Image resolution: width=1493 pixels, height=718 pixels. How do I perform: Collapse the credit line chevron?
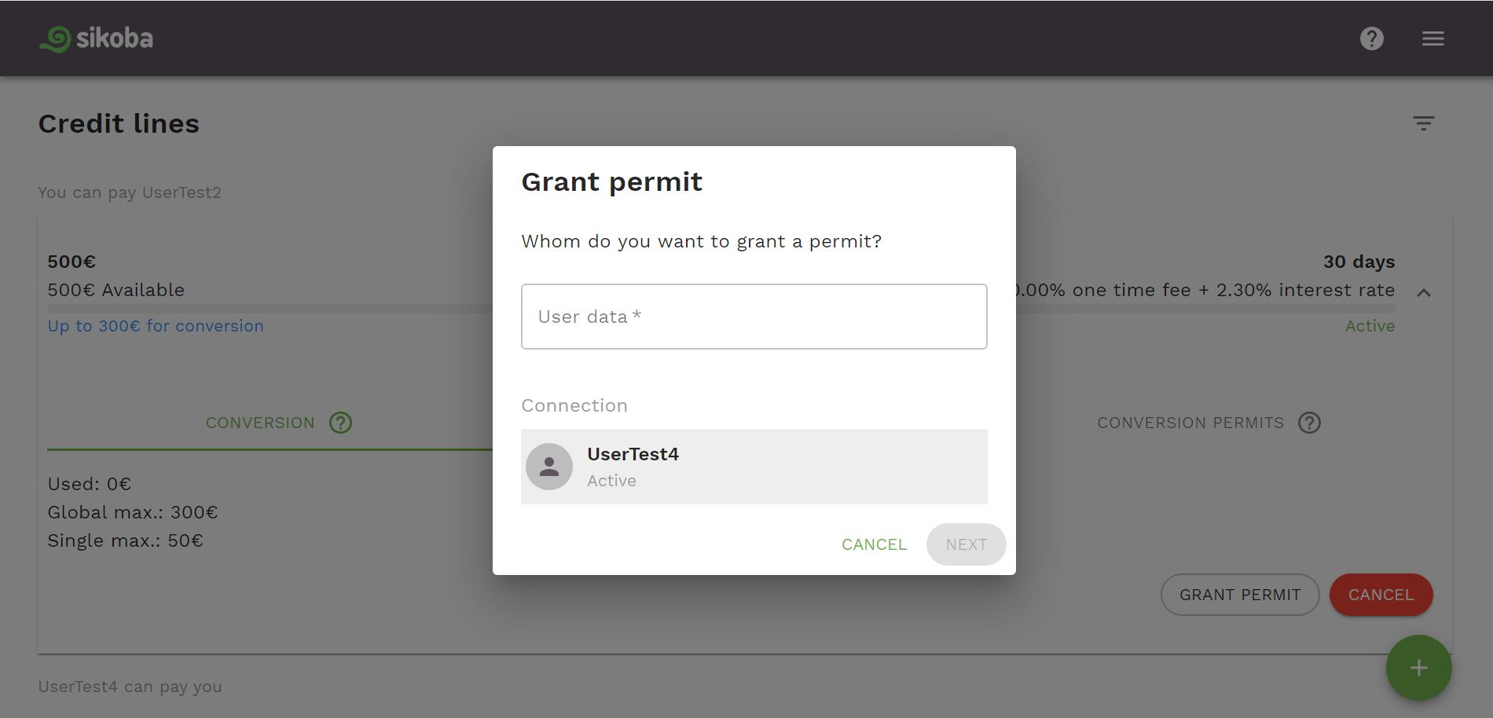1424,292
